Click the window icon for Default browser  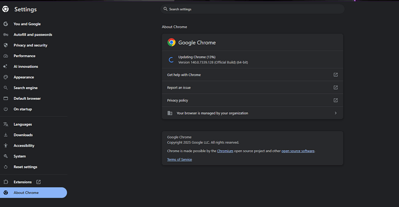[5, 99]
